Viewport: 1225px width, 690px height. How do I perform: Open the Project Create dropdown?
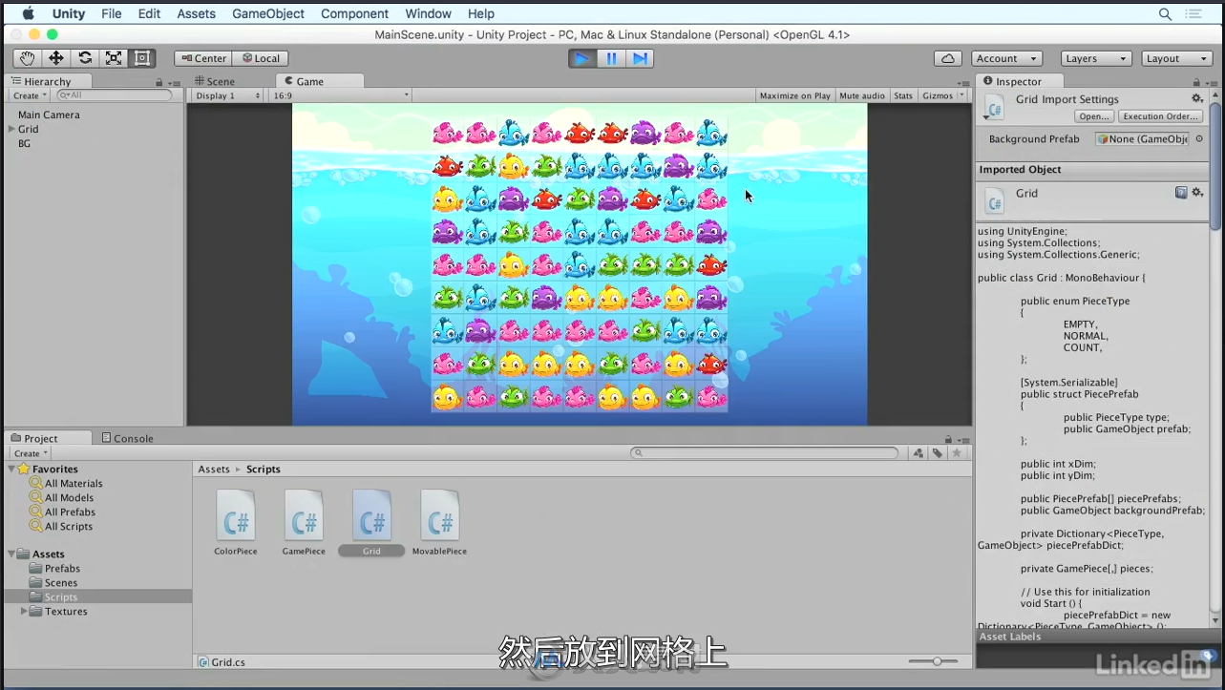[31, 453]
